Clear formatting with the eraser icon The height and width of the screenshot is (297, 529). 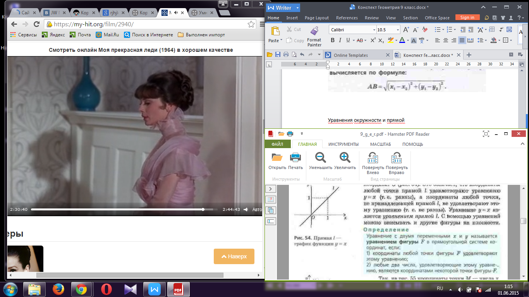pyautogui.click(x=425, y=29)
